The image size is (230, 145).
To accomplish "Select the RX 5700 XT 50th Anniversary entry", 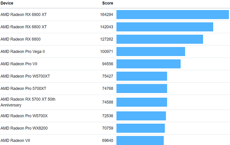I will point(28,102).
